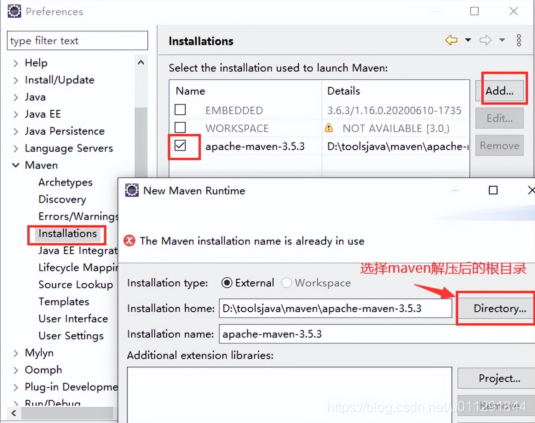Click the New Maven Runtime dialog icon

pos(132,191)
